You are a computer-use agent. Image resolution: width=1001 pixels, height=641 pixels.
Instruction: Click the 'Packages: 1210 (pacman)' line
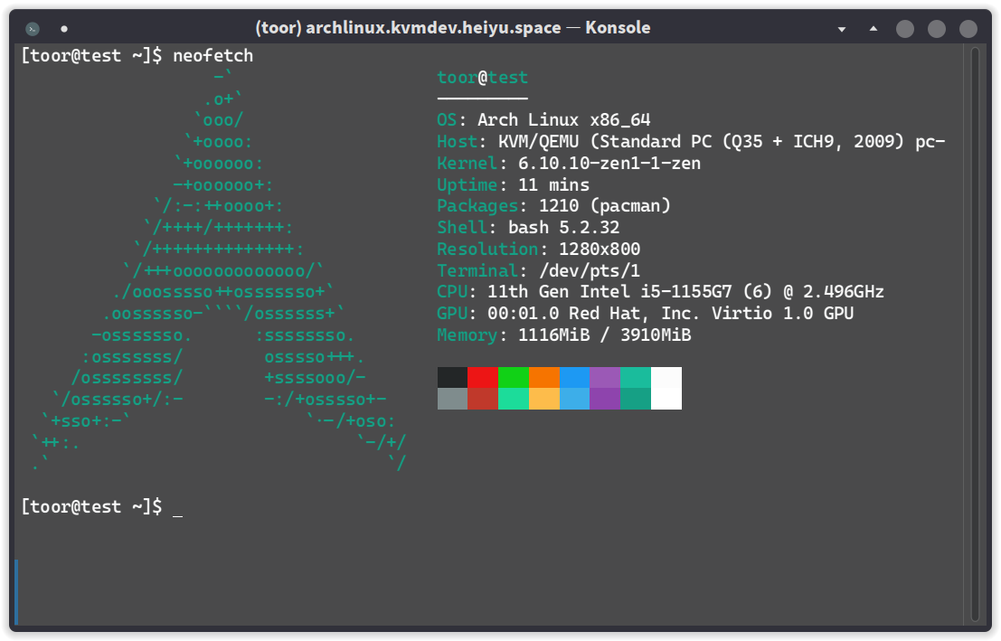pos(554,206)
